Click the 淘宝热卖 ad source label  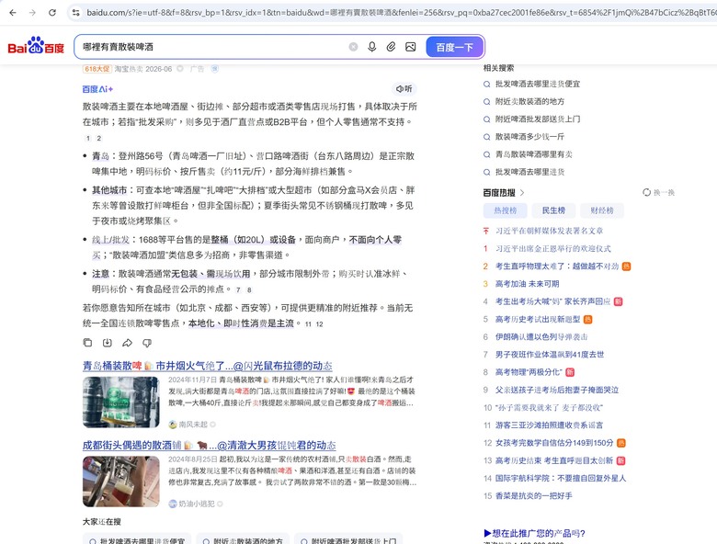coord(129,69)
